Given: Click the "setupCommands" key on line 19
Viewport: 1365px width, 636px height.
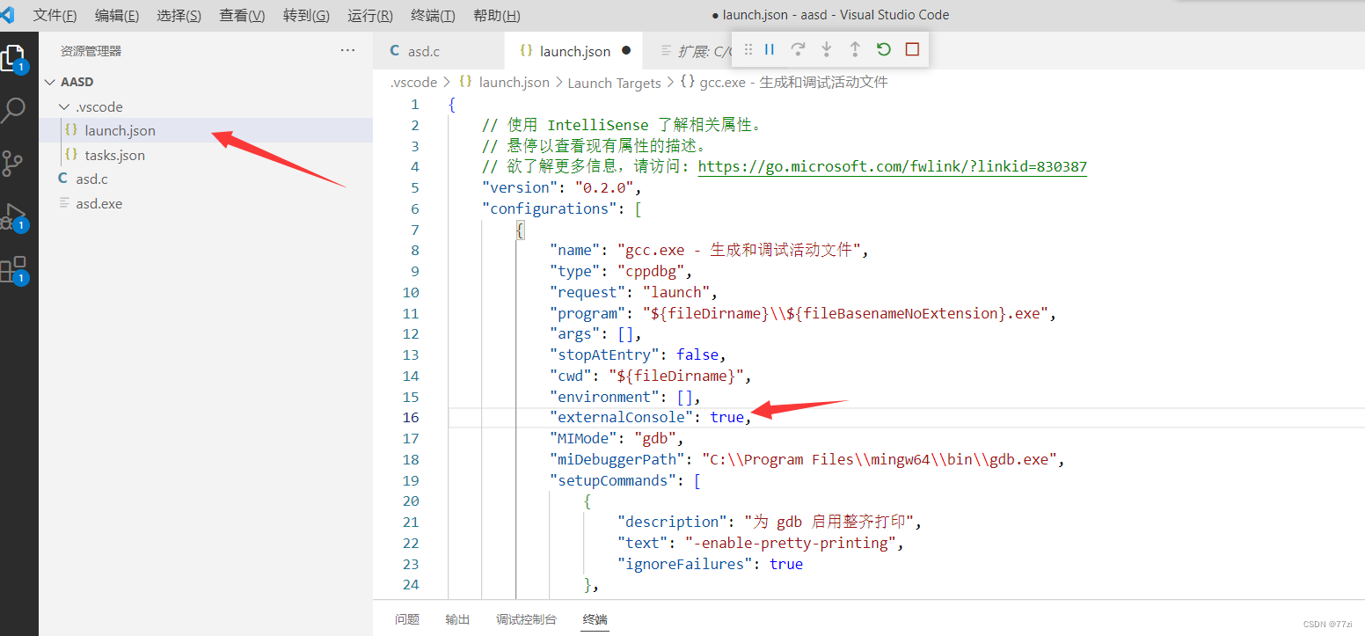Looking at the screenshot, I should [613, 480].
